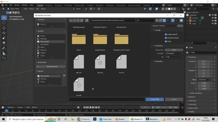This screenshot has width=218, height=122.
Task: Open the File menu
Action: [6, 5]
